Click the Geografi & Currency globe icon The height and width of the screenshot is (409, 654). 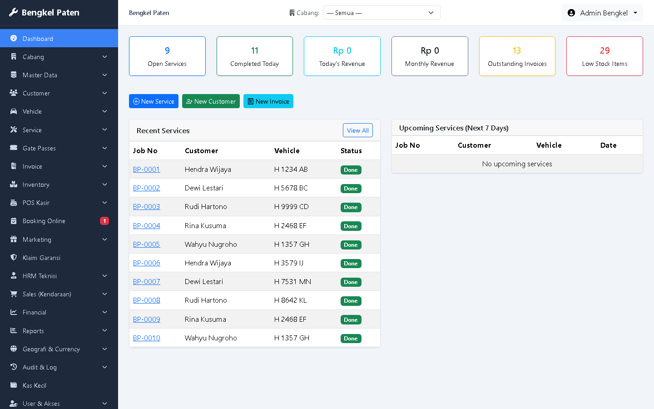click(14, 349)
